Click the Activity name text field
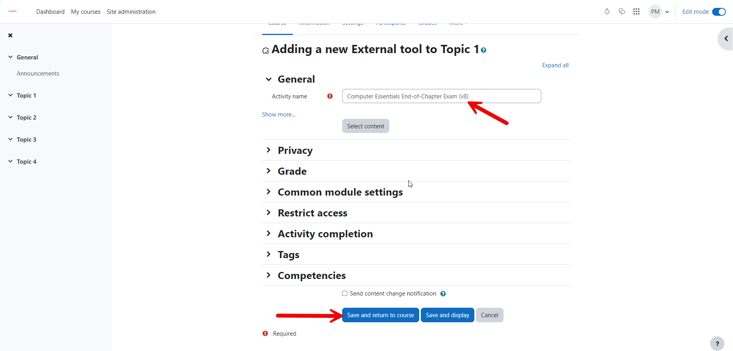Viewport: 733px width, 351px height. click(441, 96)
